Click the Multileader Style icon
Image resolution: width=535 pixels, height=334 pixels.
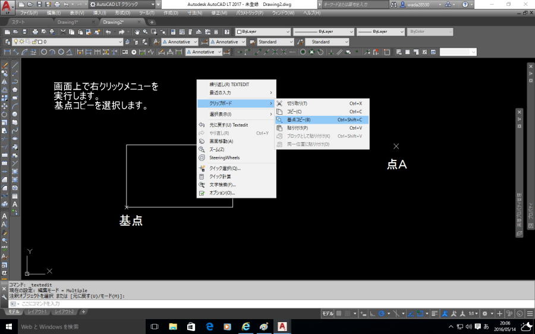300,42
